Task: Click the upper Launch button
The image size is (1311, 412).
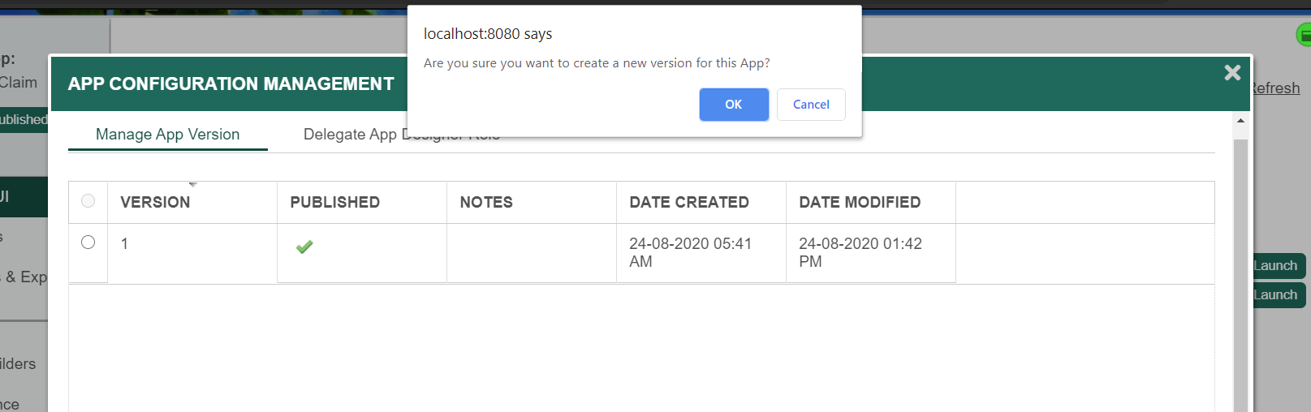Action: pos(1275,266)
